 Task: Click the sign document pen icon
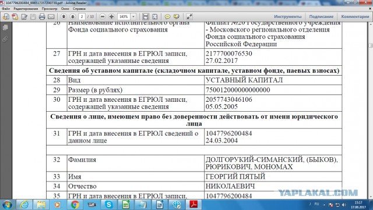pyautogui.click(x=24, y=17)
